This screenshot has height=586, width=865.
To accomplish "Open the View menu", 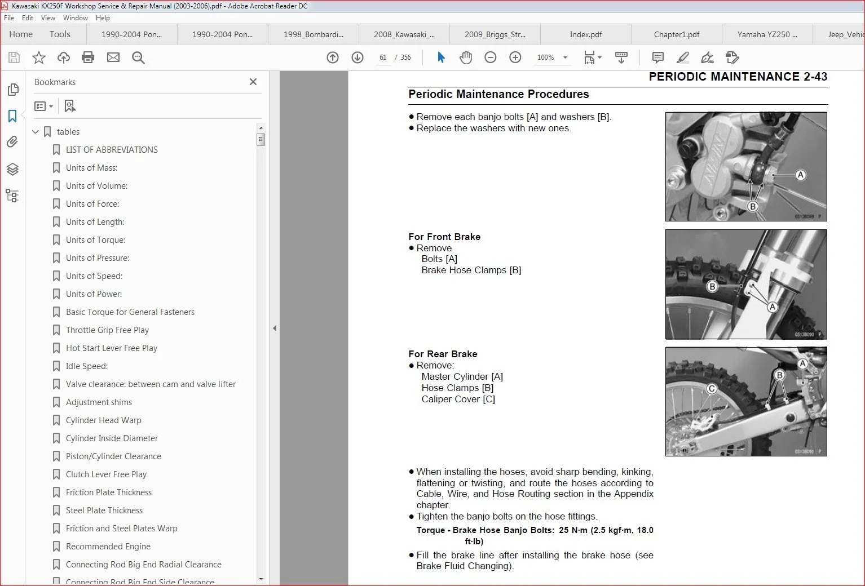I will pyautogui.click(x=48, y=18).
